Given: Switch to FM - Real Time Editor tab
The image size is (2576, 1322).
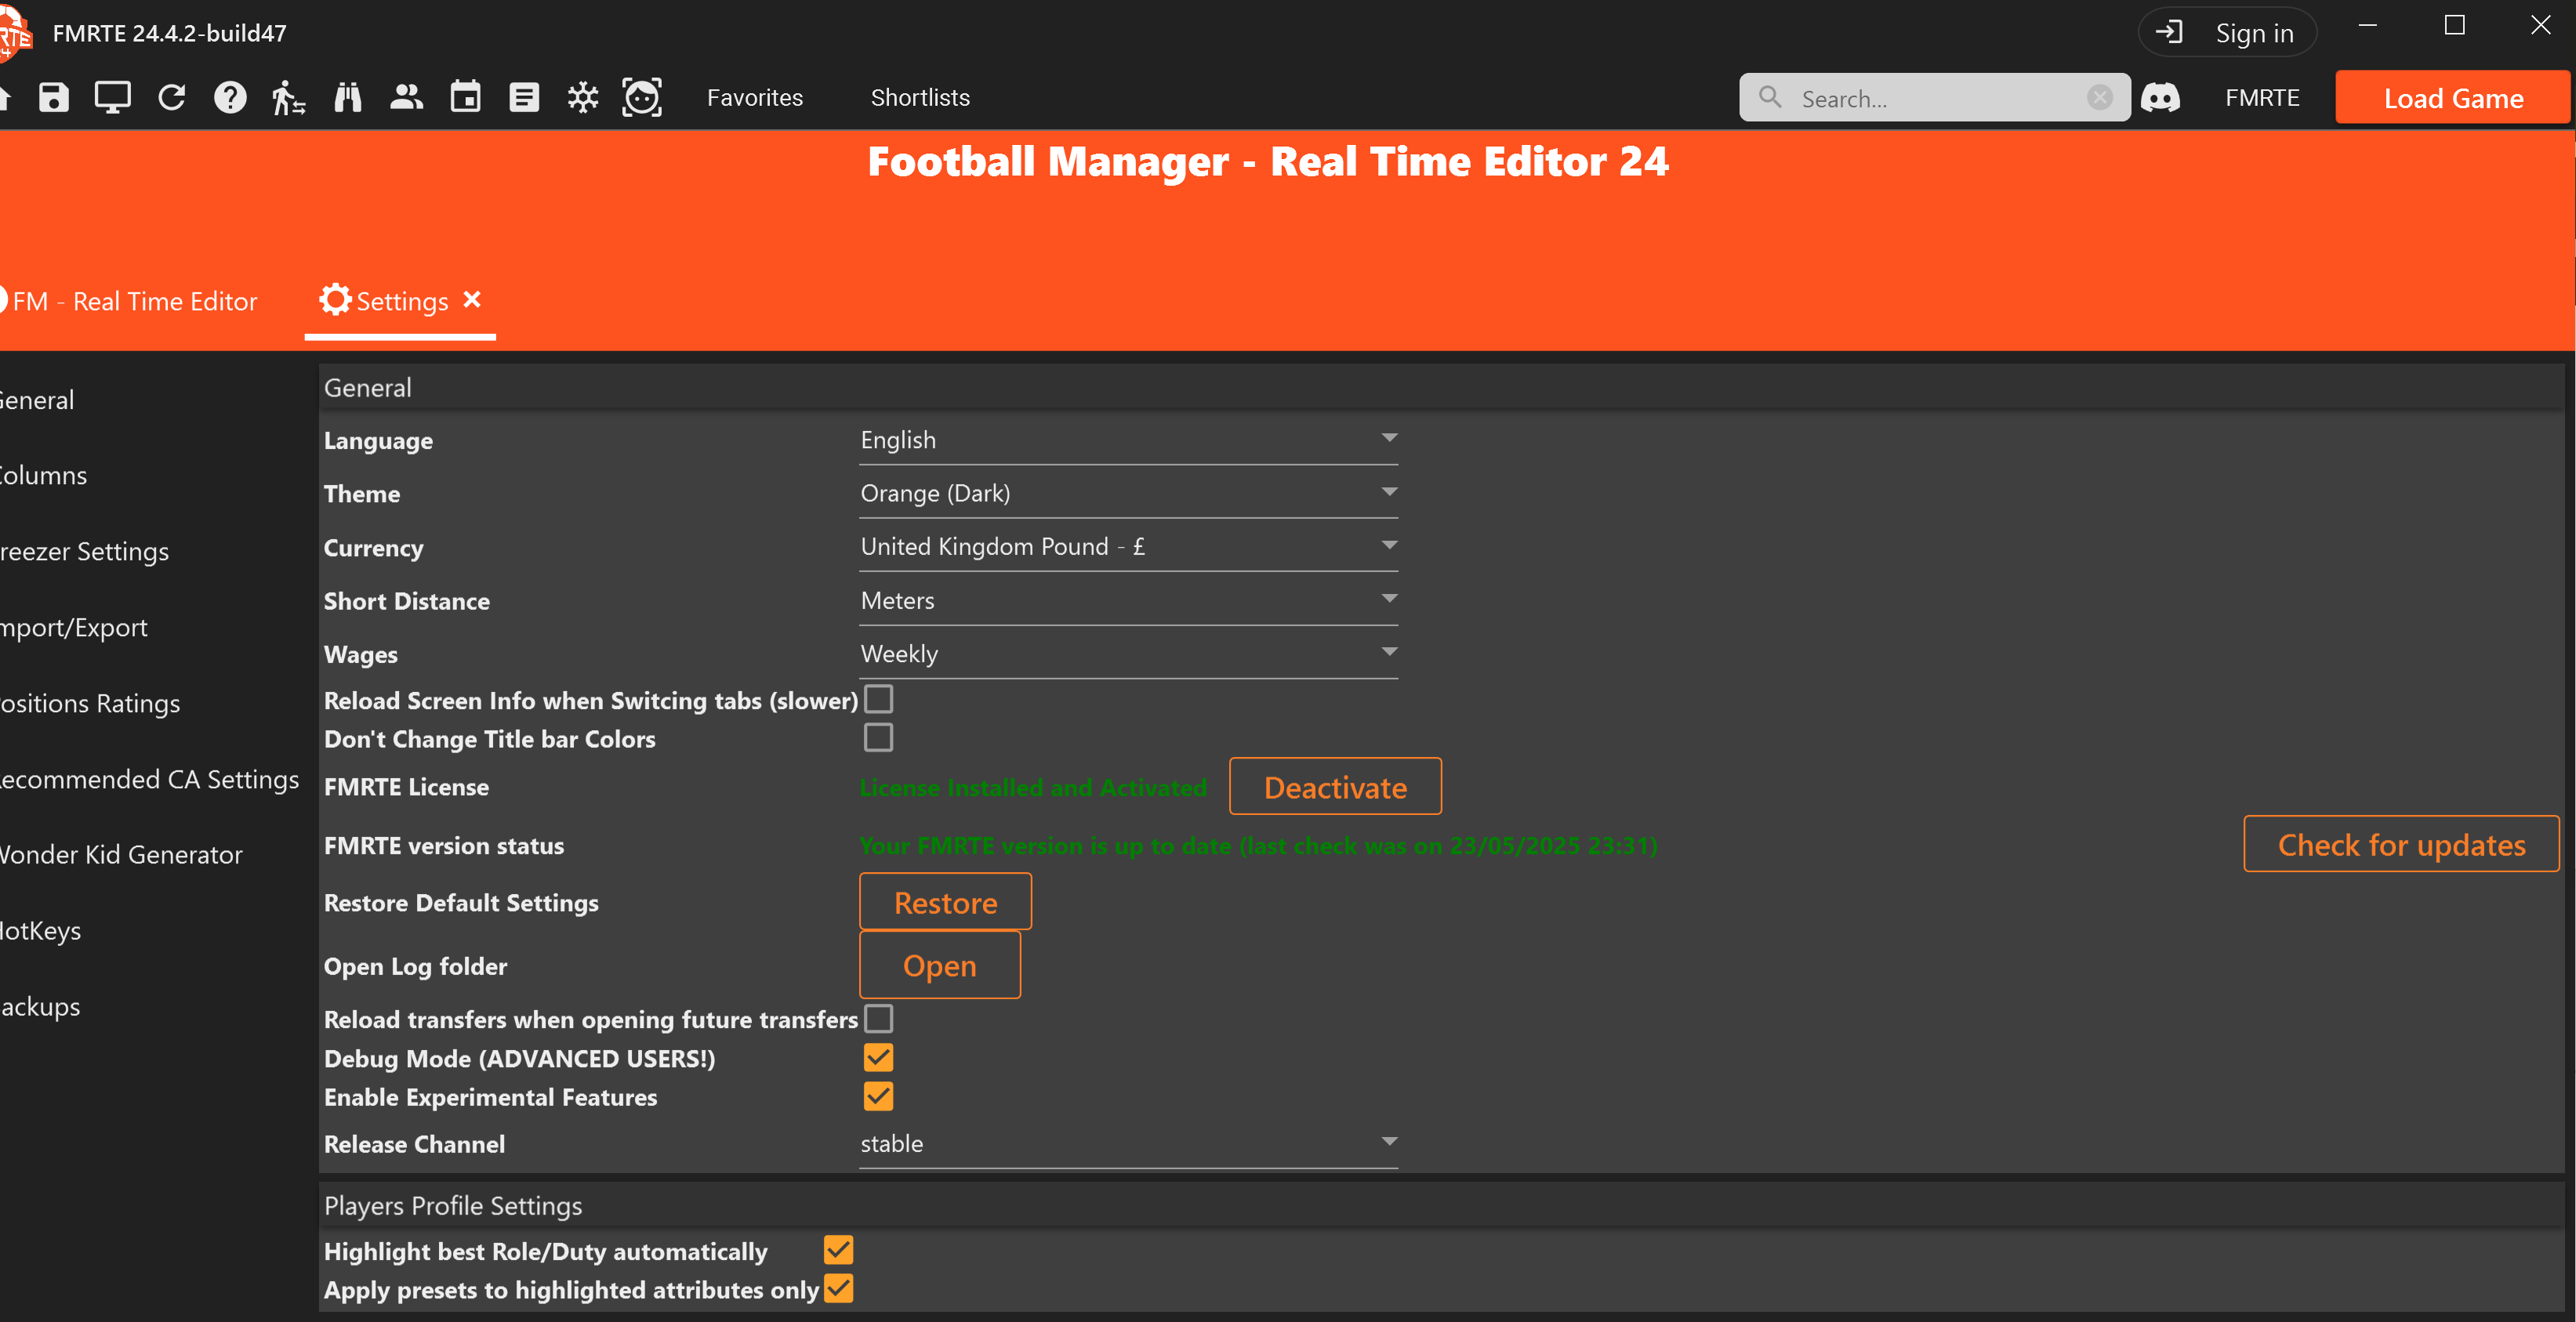Looking at the screenshot, I should coord(129,301).
